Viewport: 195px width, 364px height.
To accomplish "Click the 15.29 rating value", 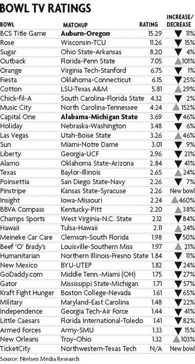I will [x=155, y=34].
